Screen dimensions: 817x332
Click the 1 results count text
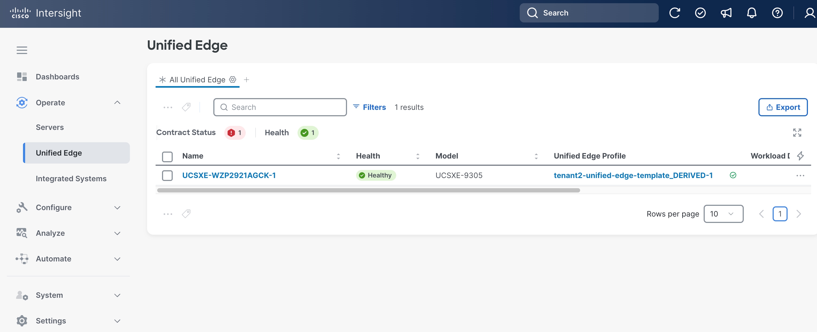click(409, 107)
